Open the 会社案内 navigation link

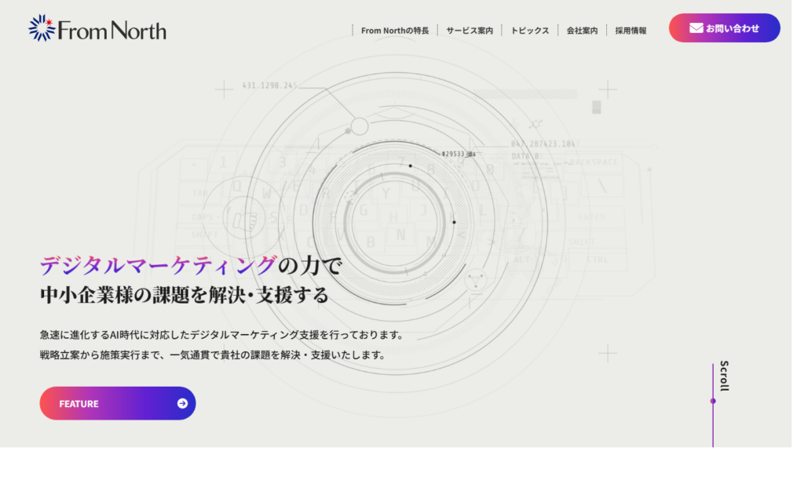(582, 31)
